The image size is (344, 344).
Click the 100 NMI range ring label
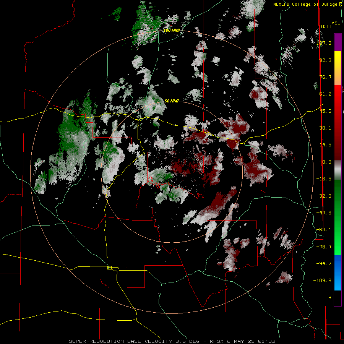pyautogui.click(x=172, y=30)
